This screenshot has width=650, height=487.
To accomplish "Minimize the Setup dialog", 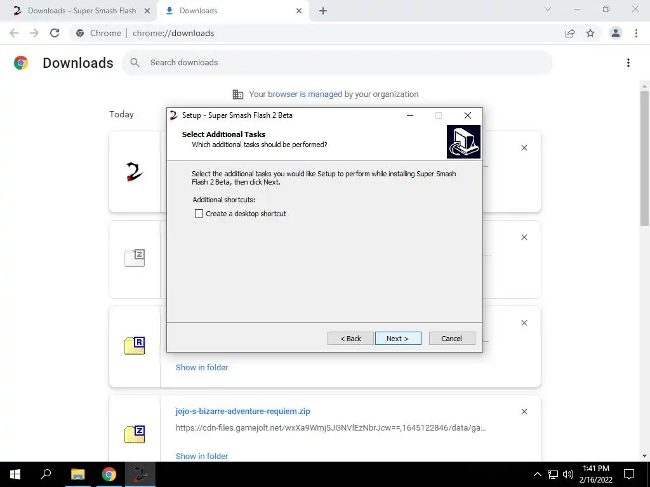I will click(x=410, y=115).
